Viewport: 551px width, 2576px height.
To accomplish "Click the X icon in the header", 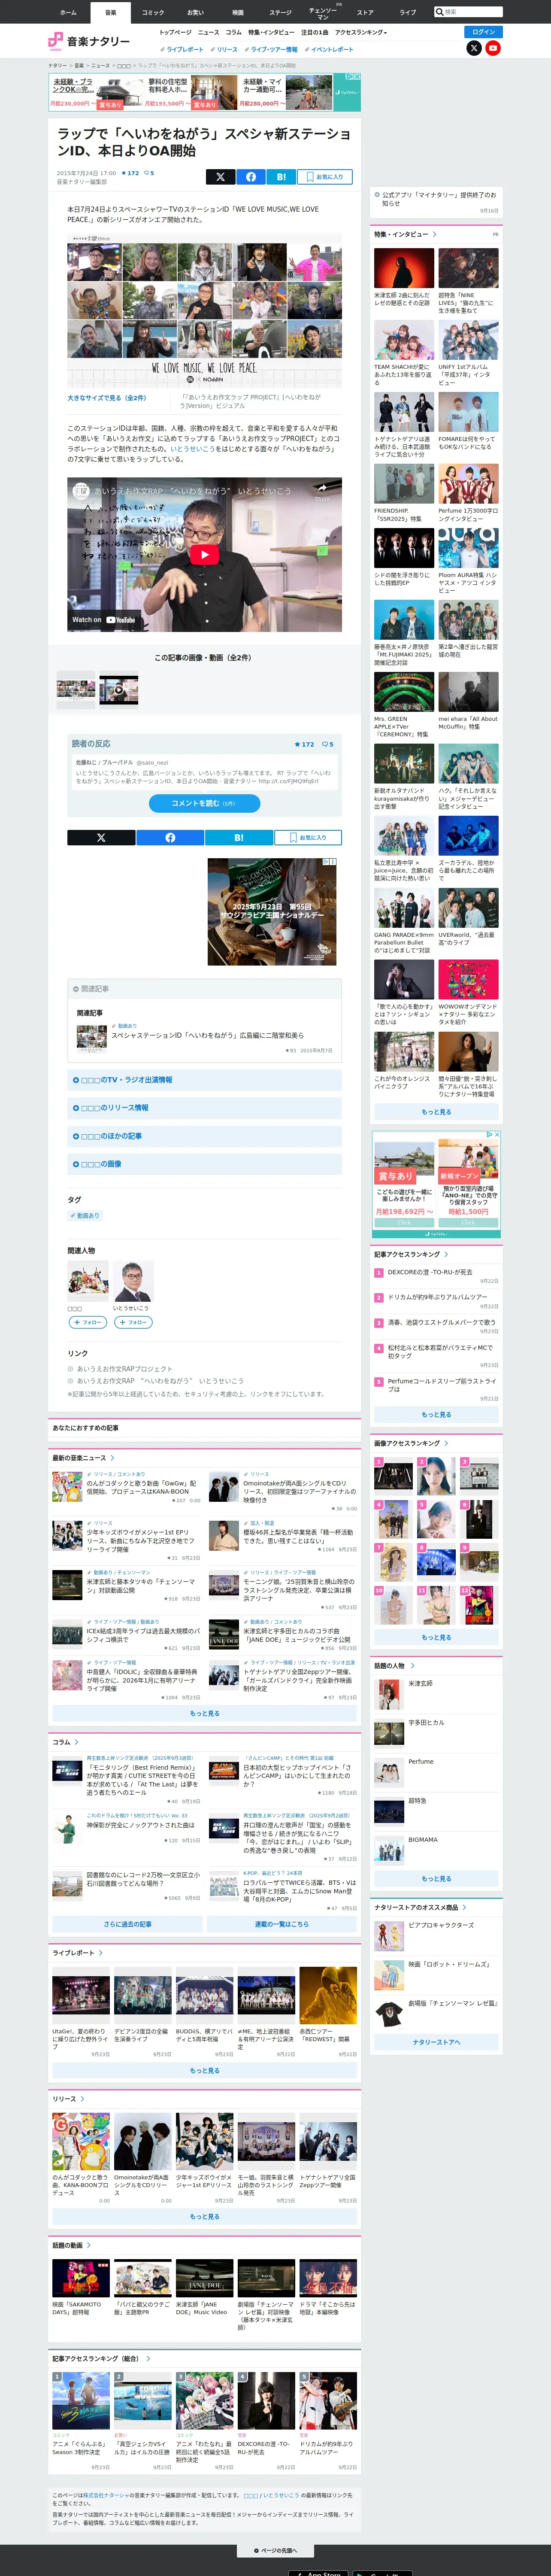I will 474,48.
